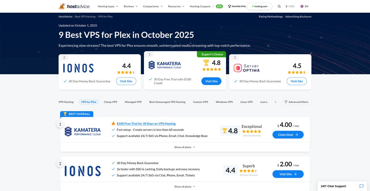Viewport: 370px width, 191px height.
Task: Click 144 User Reviews text
Action: 252,136
